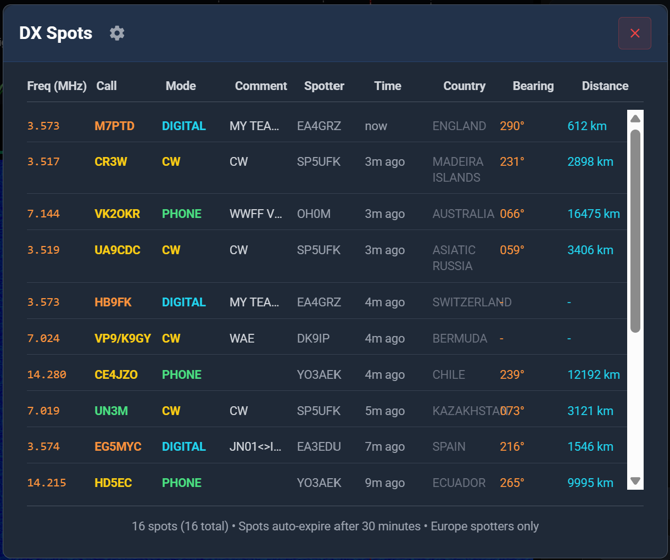The width and height of the screenshot is (670, 560).
Task: Sort by Call column header
Action: tap(107, 86)
